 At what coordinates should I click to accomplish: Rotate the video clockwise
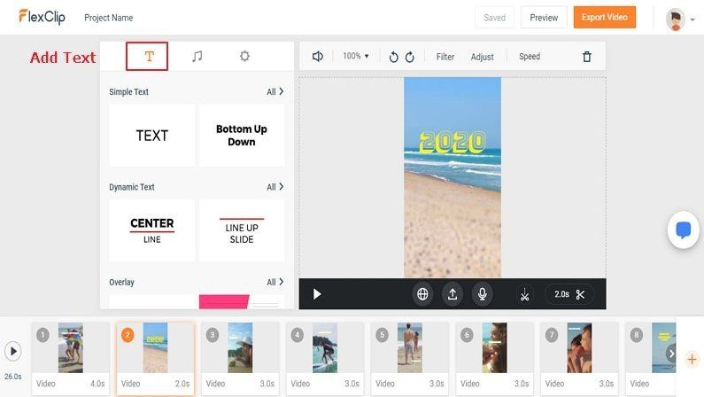(410, 57)
